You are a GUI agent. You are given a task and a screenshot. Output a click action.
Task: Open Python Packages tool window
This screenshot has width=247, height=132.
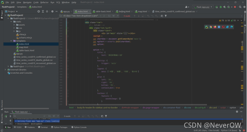tap(59, 127)
